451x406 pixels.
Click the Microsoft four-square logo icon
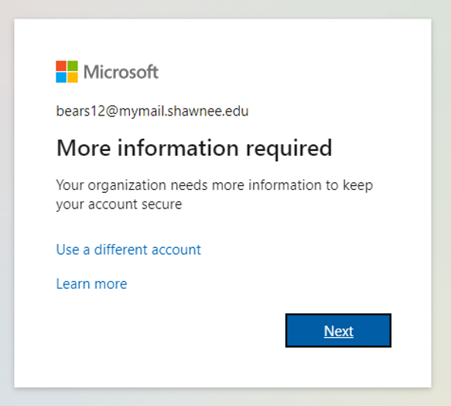point(67,72)
